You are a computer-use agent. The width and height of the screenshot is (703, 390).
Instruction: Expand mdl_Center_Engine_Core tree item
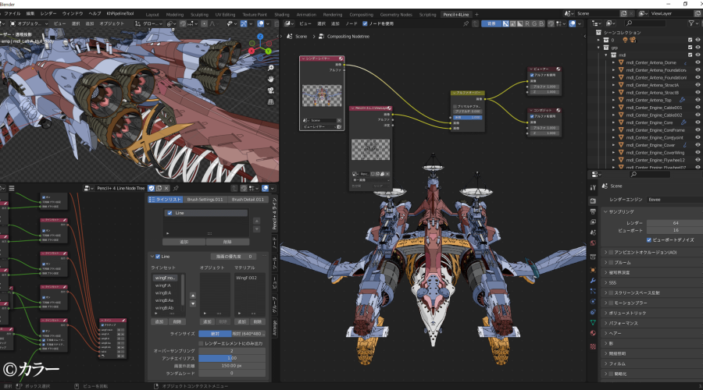(x=614, y=122)
